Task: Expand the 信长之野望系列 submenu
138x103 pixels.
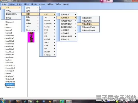Action: [x=66, y=24]
